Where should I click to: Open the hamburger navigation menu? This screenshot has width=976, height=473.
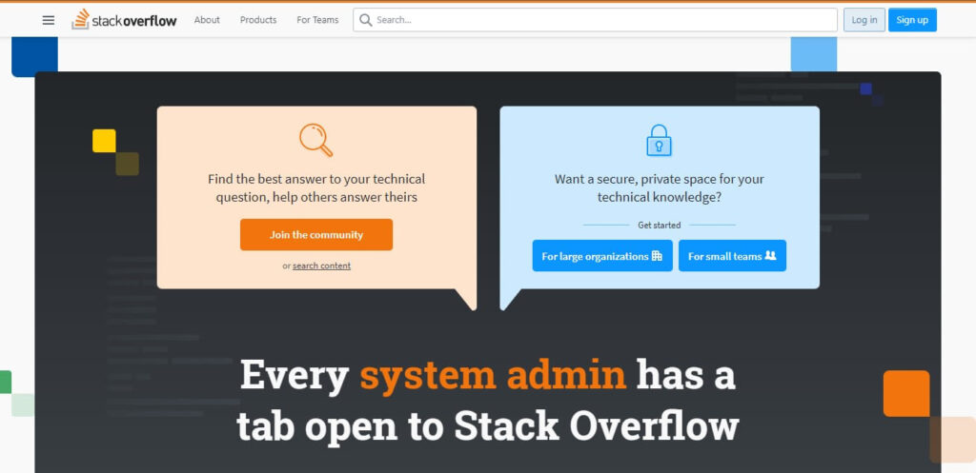49,20
